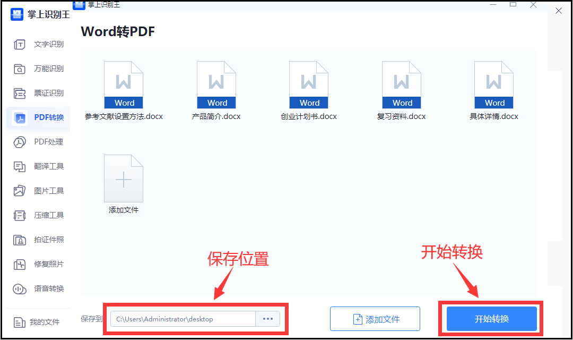This screenshot has width=573, height=340.
Task: Click the 创业计划书.docx file name
Action: point(309,116)
